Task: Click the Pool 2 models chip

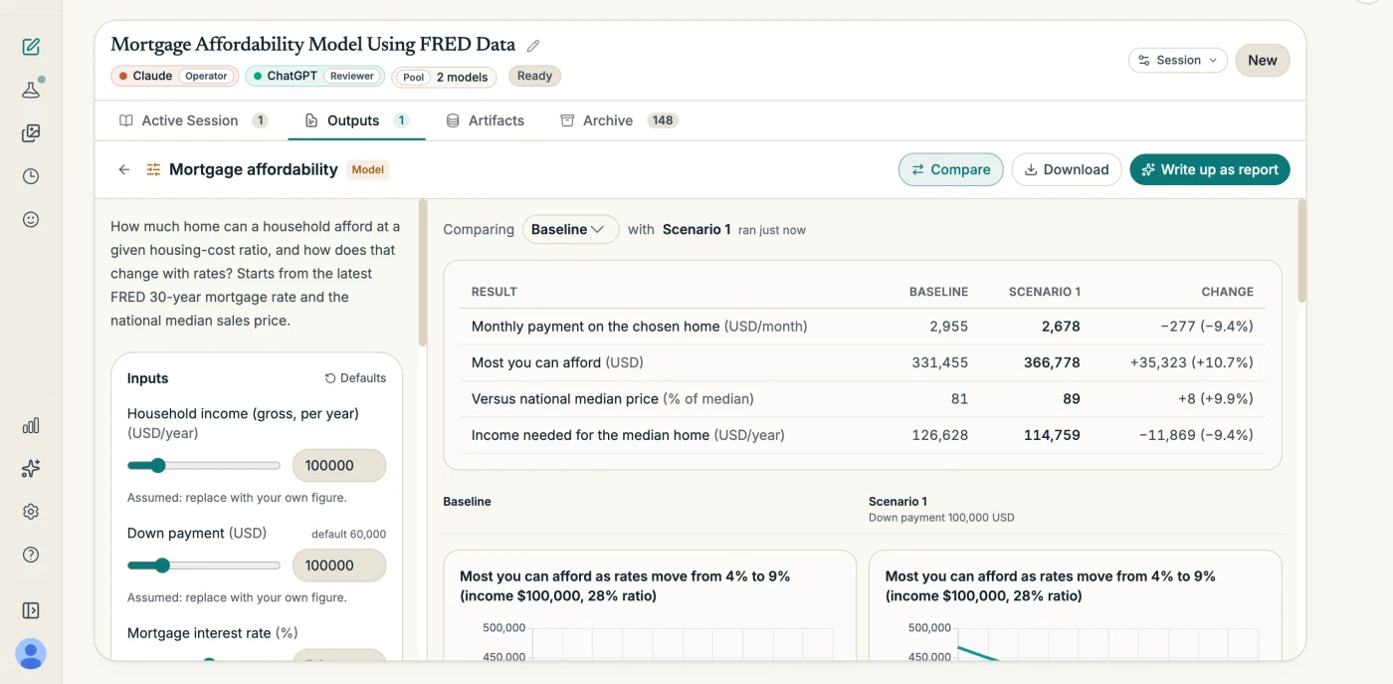Action: click(x=444, y=77)
